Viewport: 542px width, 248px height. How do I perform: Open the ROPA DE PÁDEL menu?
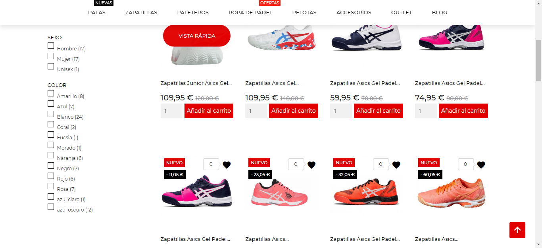point(250,12)
